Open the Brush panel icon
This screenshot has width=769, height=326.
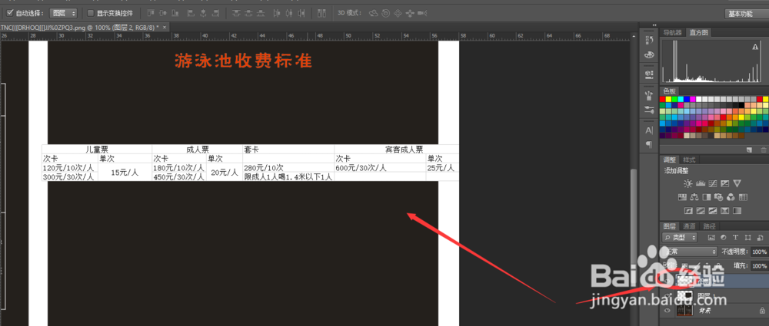[x=649, y=94]
